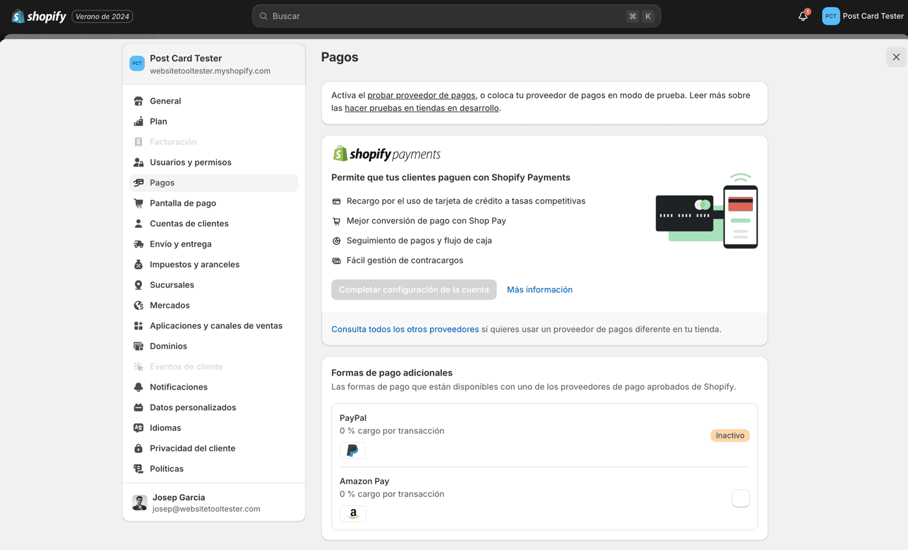
Task: Select Pantalla de pago section
Action: coord(213,203)
